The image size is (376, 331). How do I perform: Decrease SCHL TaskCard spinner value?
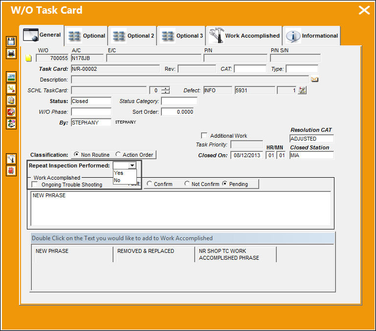(165, 92)
